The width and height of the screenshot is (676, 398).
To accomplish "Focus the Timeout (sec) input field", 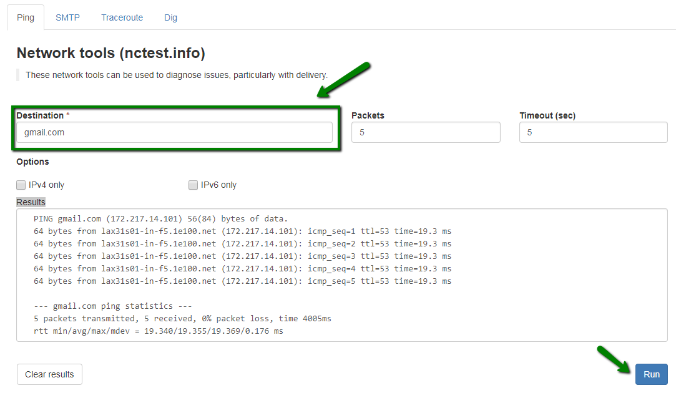I will pos(593,132).
